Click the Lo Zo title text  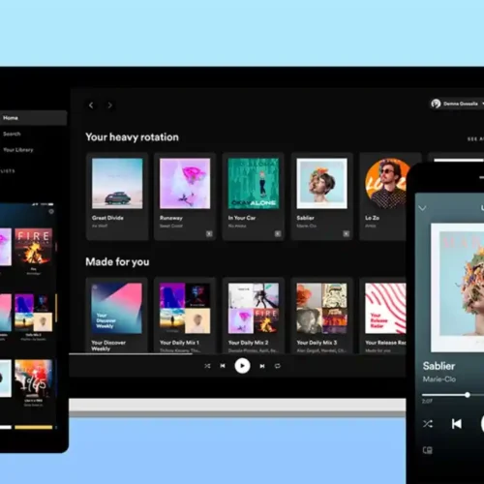tap(372, 218)
